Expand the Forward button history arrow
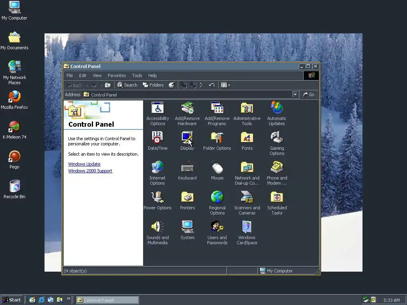 coord(101,85)
